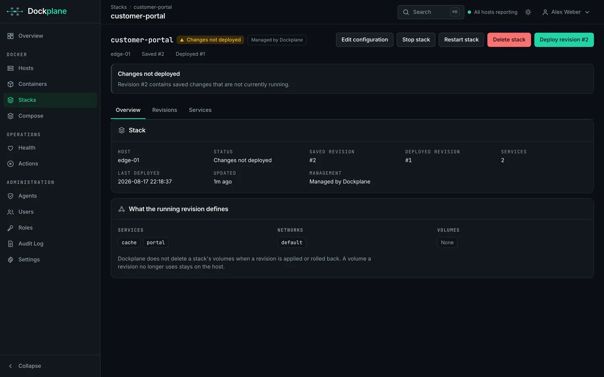This screenshot has height=377, width=604.
Task: Focus the Search input field
Action: (431, 12)
